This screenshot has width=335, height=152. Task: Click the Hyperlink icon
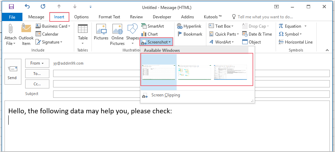point(189,26)
